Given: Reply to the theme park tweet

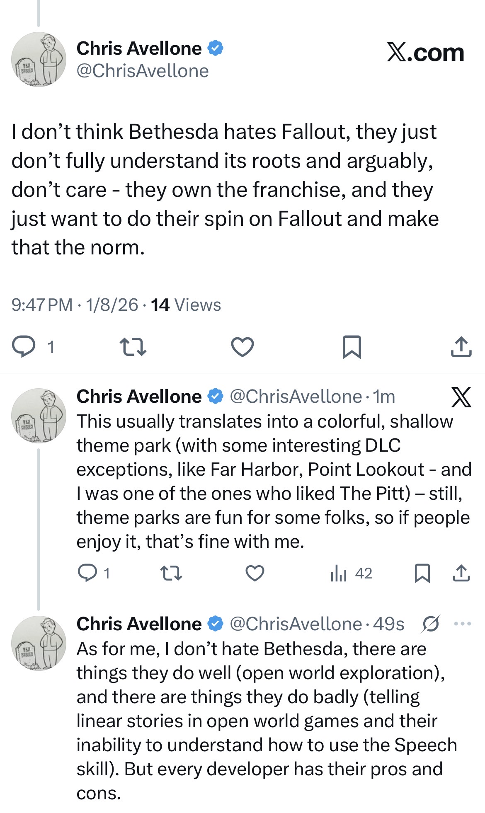Looking at the screenshot, I should click(94, 573).
